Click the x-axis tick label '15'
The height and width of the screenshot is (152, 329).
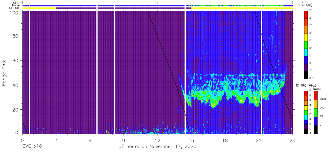[x=191, y=140]
